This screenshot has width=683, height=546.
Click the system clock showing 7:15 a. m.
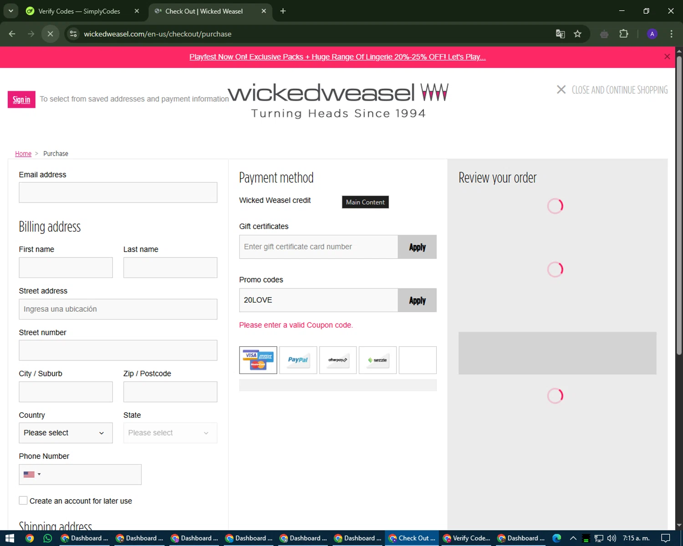pos(636,538)
